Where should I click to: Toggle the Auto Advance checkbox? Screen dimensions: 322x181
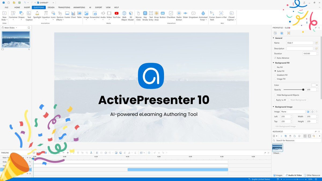pos(275,58)
